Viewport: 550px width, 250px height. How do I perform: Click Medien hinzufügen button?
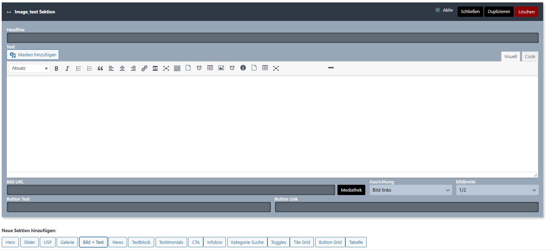tap(33, 55)
